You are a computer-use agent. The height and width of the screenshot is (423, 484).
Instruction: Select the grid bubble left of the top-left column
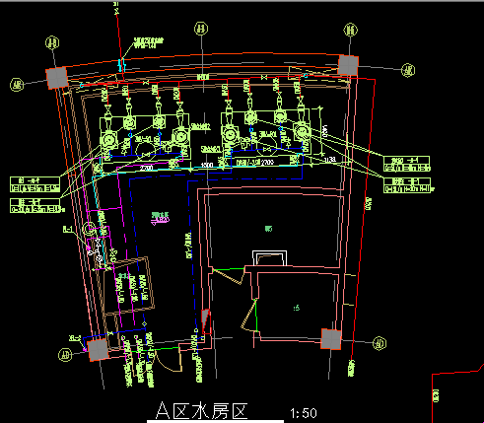click(17, 85)
